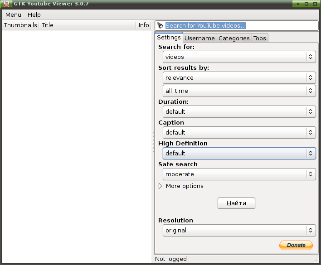The height and width of the screenshot is (265, 321).
Task: Switch to the Categories tab
Action: tap(234, 38)
